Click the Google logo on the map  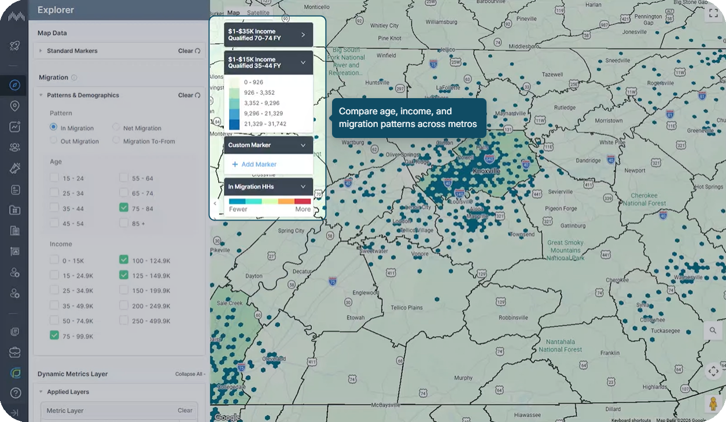[227, 417]
